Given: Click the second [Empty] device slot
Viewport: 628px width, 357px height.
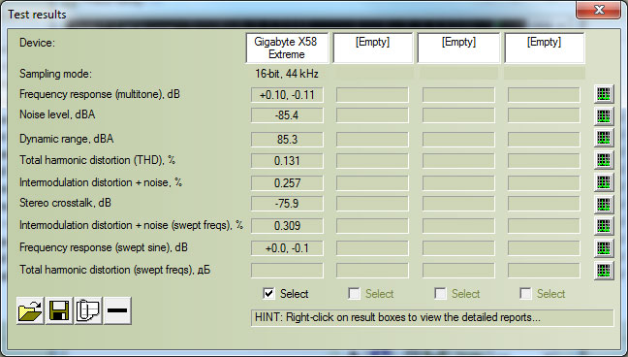Looking at the screenshot, I should pos(458,49).
